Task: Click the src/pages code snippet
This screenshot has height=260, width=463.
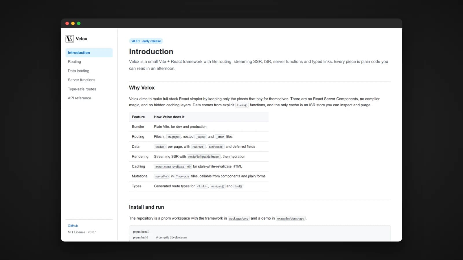Action: [174, 137]
